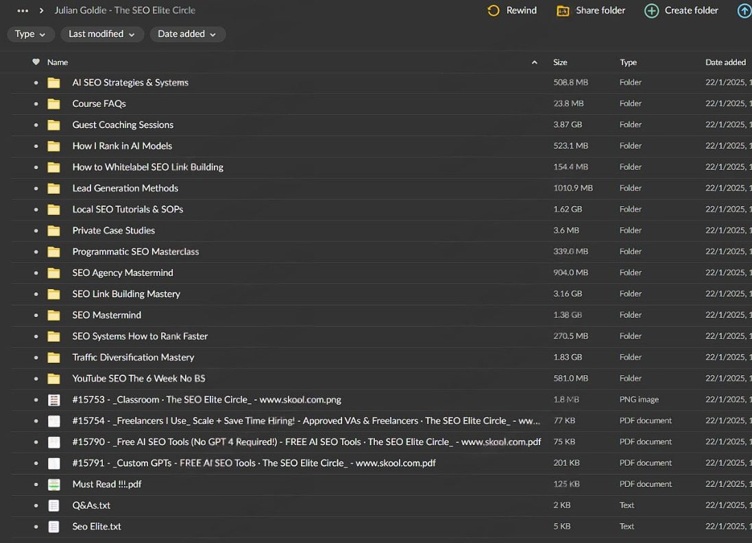Open the Date added filter dropdown

coord(186,34)
